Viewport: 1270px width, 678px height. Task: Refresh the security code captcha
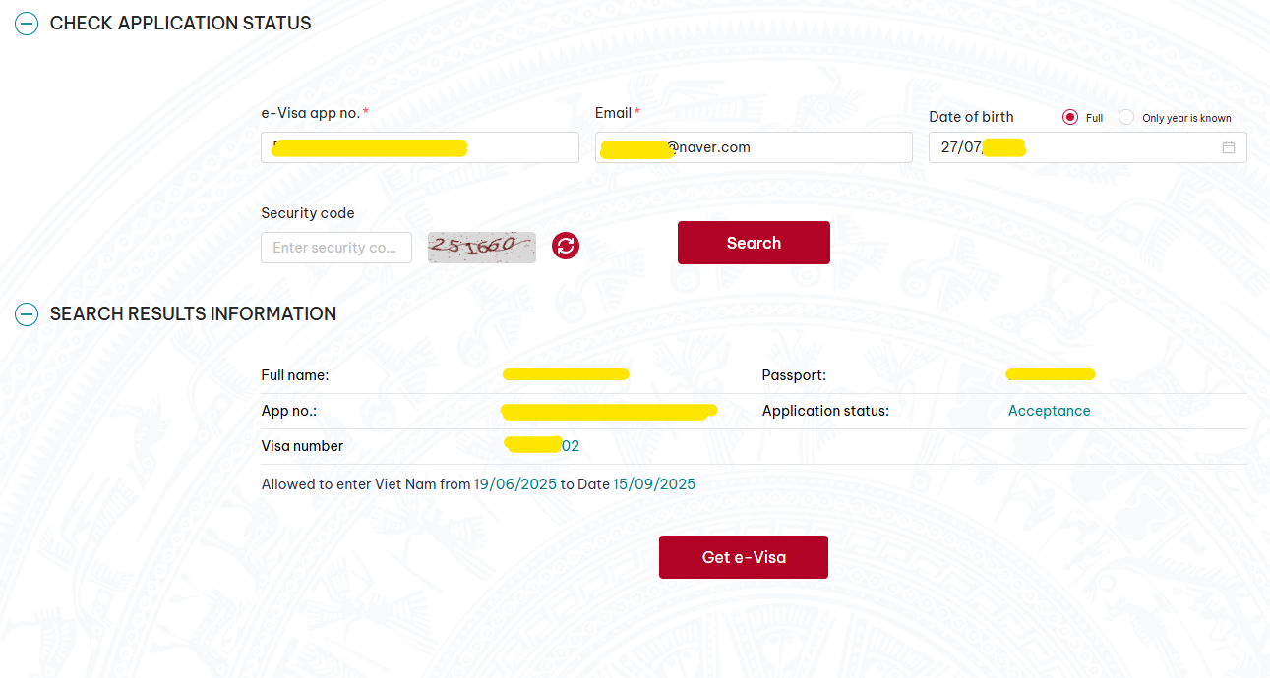pos(566,246)
